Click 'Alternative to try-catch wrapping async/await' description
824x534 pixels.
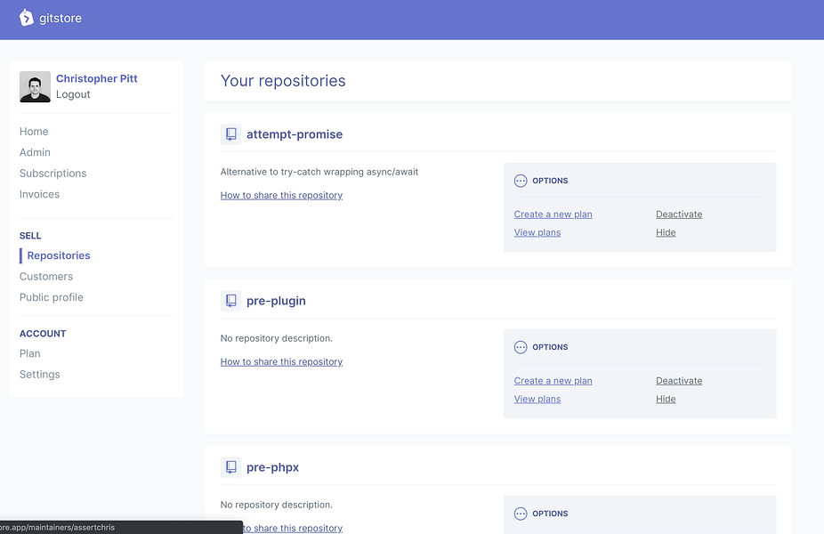tap(319, 172)
